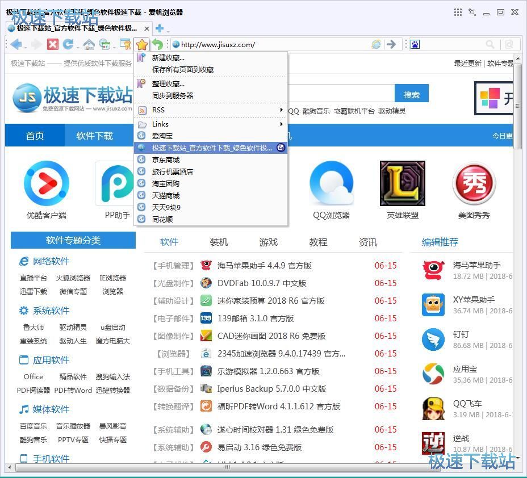Open 整理收藏... menu entry
527x478 pixels.
click(211, 83)
